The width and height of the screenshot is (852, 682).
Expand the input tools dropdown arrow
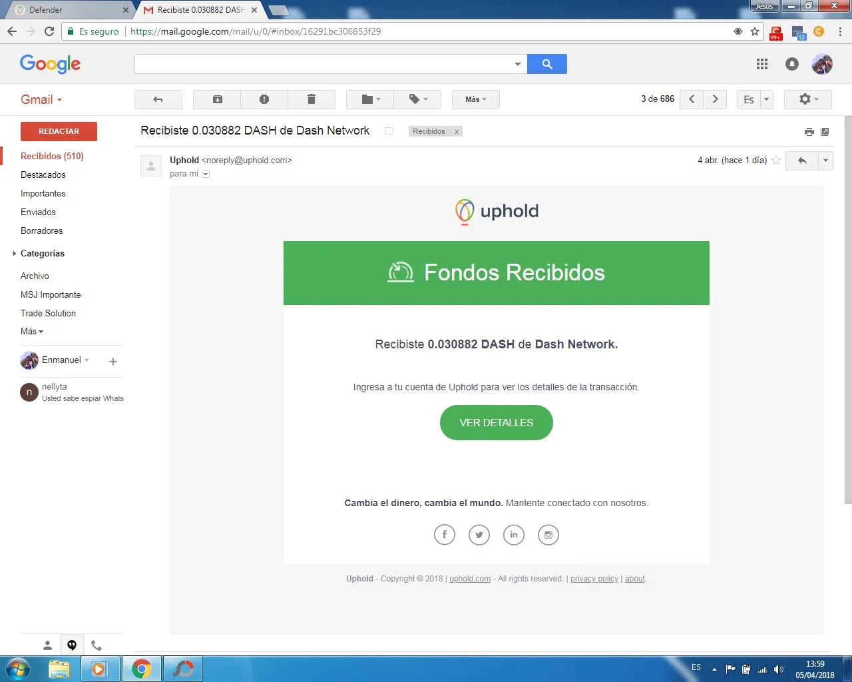point(766,99)
